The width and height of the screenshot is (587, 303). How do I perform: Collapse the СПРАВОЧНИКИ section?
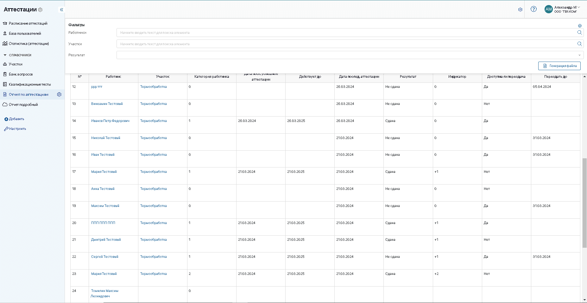(x=5, y=55)
